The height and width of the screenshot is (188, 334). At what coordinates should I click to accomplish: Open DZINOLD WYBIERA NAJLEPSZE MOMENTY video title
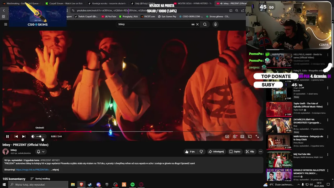(x=309, y=172)
